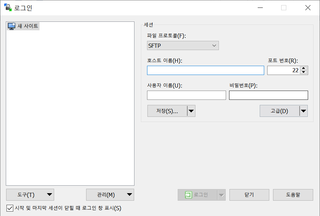
Task: Close the 로그인 window
Action: tap(308, 8)
